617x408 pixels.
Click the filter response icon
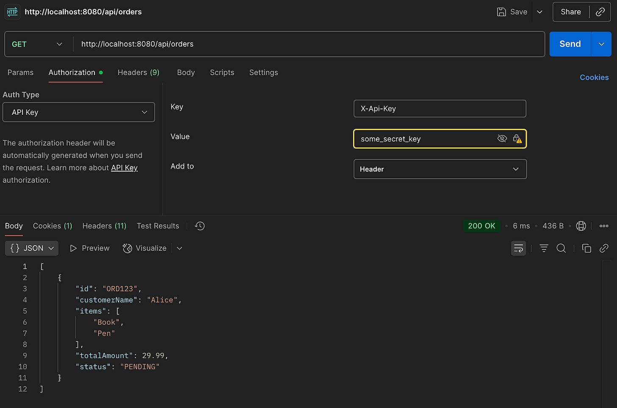click(x=544, y=248)
